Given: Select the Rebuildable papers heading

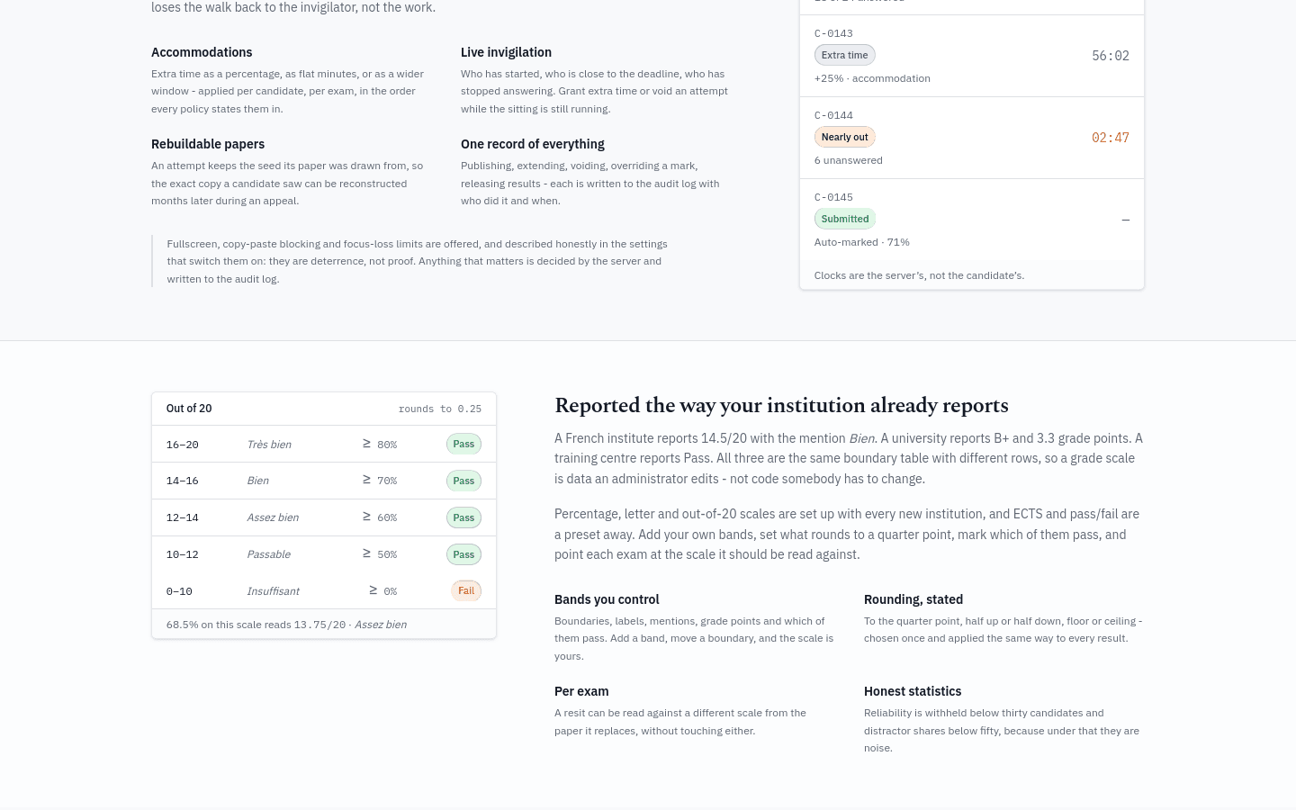Looking at the screenshot, I should 208,144.
